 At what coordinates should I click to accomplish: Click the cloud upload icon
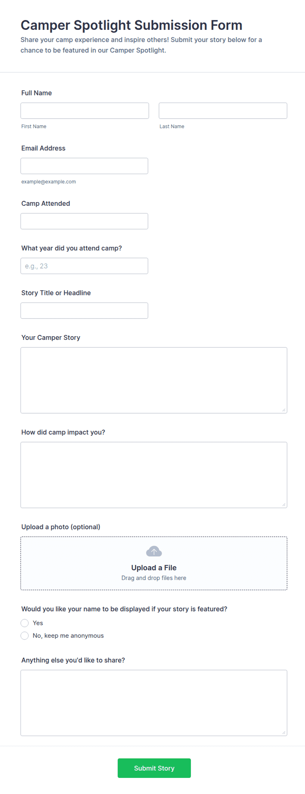click(x=154, y=552)
